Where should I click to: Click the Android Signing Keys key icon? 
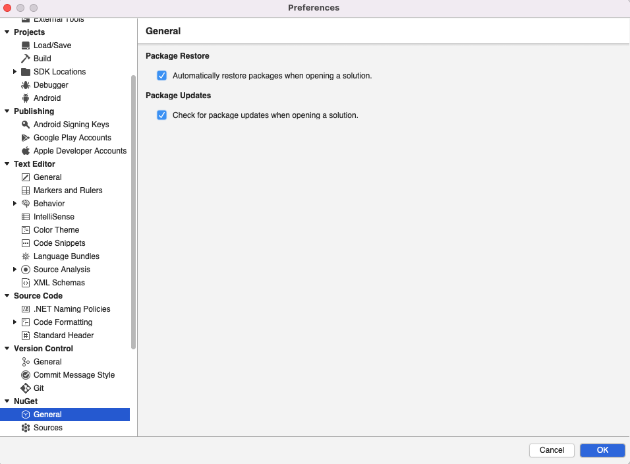coord(24,124)
